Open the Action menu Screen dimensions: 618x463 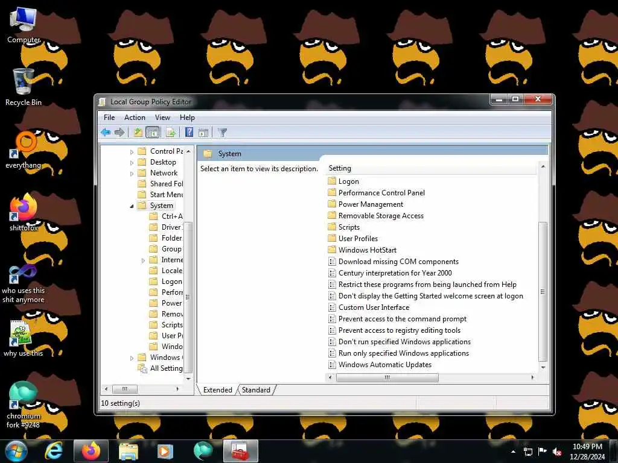[x=135, y=118]
